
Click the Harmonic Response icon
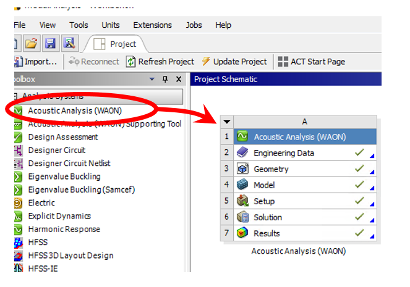pos(19,229)
